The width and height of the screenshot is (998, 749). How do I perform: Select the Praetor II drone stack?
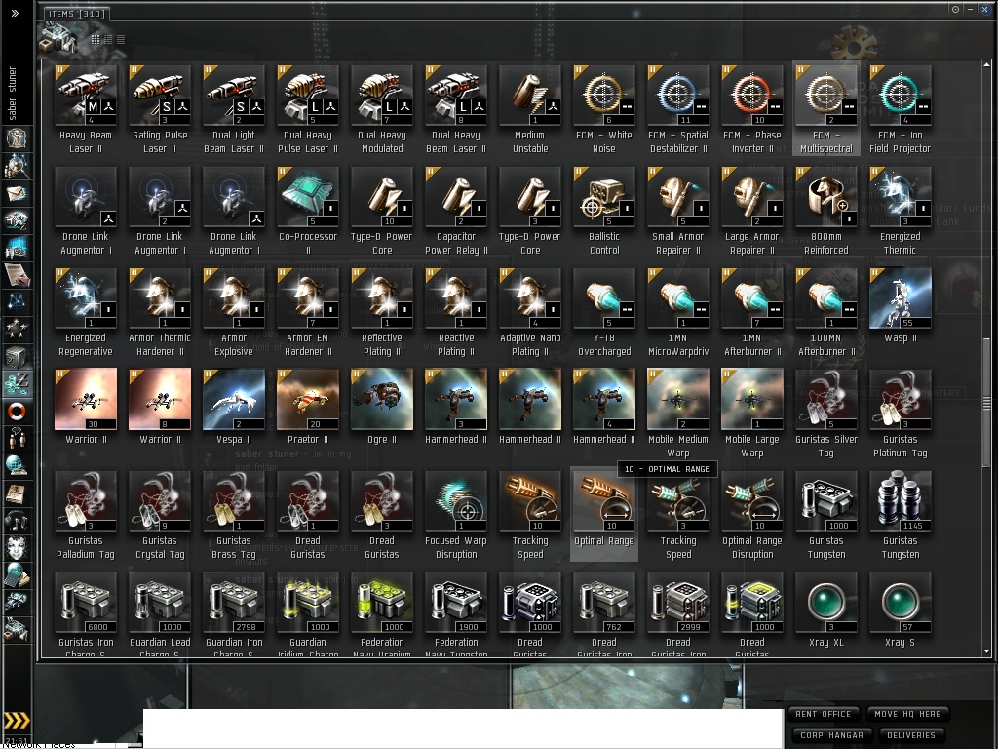[307, 407]
